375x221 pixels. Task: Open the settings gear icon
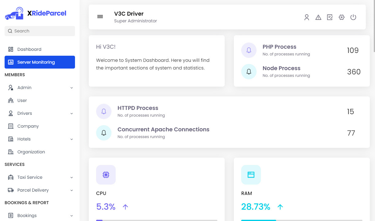coord(342,17)
